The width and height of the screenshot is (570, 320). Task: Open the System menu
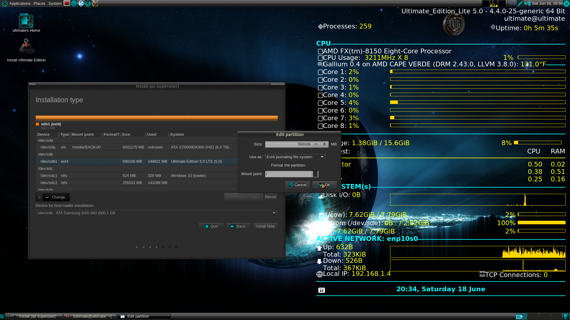(x=55, y=4)
